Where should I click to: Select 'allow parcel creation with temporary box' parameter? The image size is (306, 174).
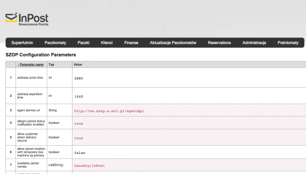pyautogui.click(x=31, y=152)
